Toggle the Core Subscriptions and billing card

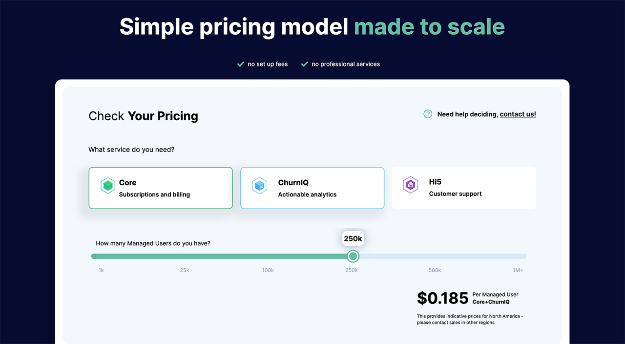[161, 188]
